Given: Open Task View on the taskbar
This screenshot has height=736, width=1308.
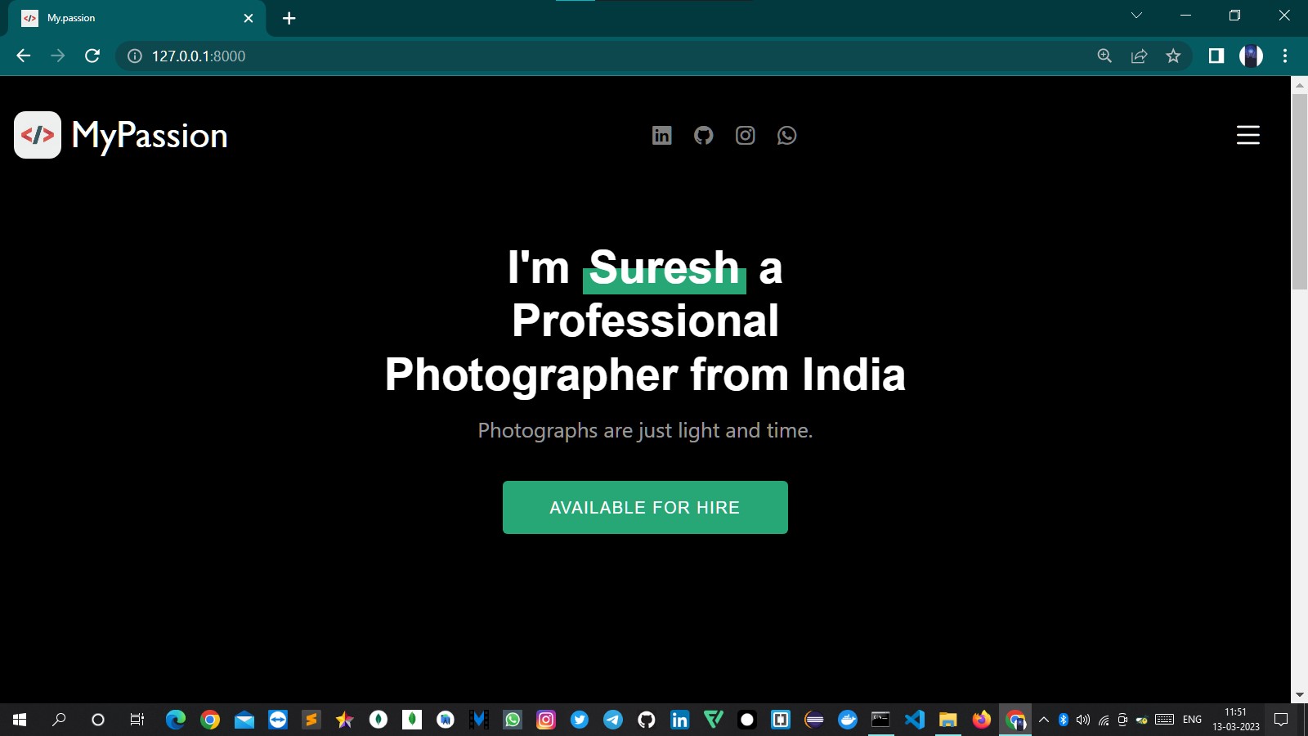Looking at the screenshot, I should 137,720.
